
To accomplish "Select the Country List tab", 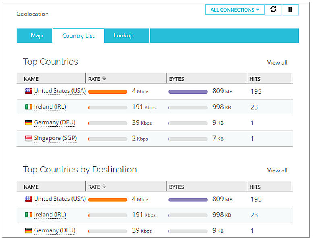I will [x=78, y=36].
